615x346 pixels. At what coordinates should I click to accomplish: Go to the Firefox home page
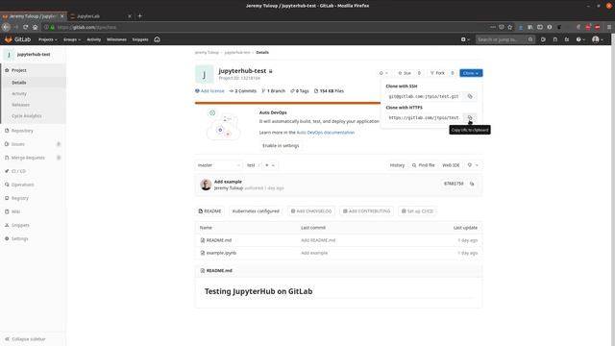[x=36, y=27]
